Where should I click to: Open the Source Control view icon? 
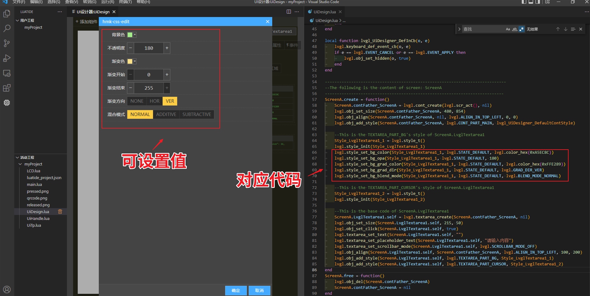pos(7,43)
